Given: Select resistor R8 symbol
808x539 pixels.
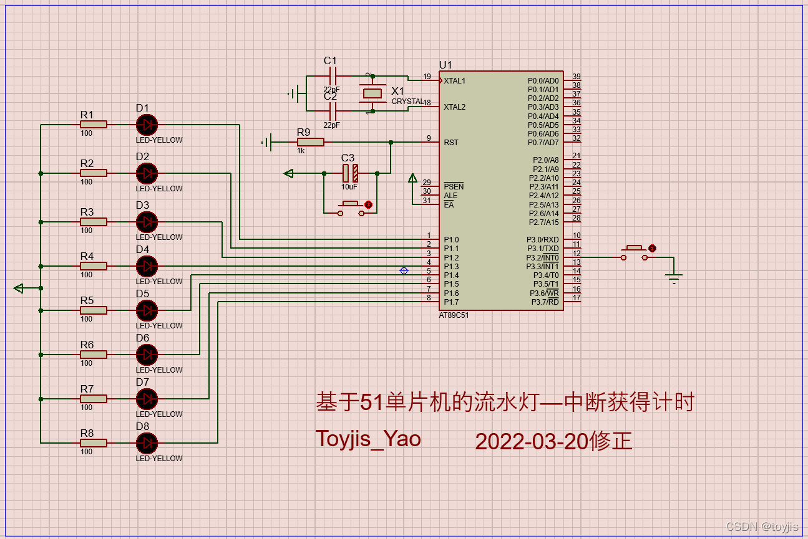Looking at the screenshot, I should point(94,443).
